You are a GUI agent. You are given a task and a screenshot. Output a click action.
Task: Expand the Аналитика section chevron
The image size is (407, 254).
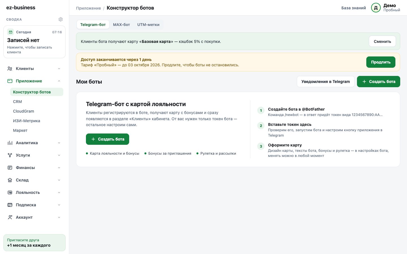point(59,143)
